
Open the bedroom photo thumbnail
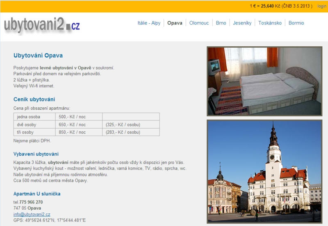tap(264, 81)
